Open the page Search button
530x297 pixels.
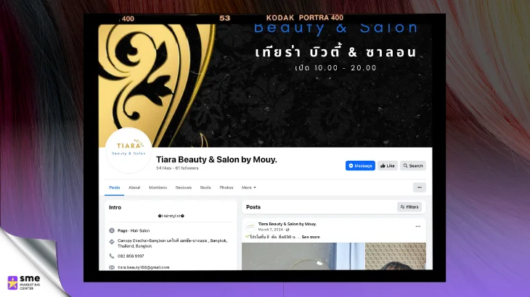pyautogui.click(x=412, y=166)
